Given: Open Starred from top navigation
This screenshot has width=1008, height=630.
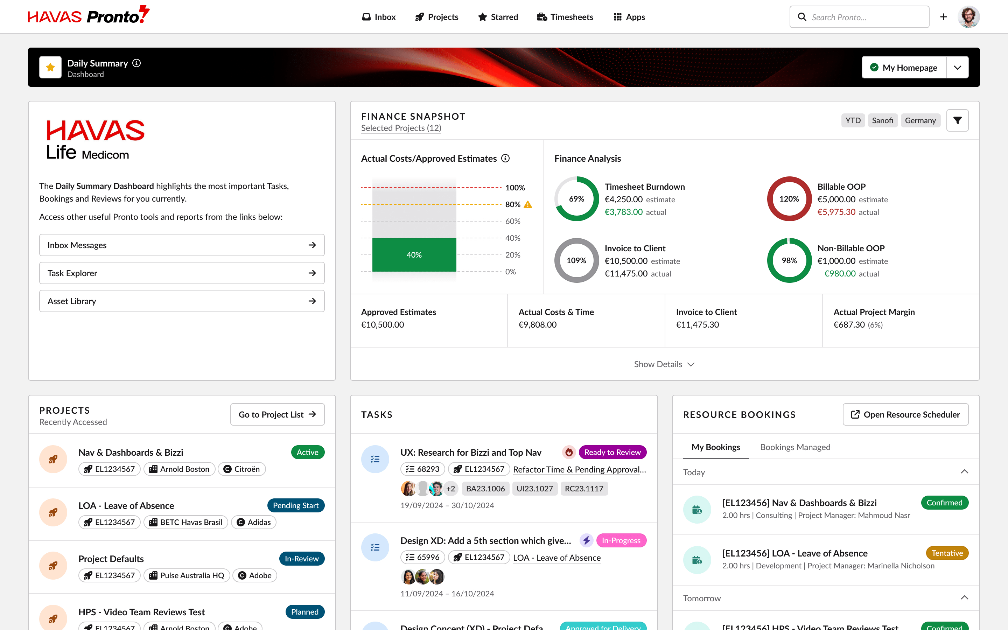Looking at the screenshot, I should [498, 17].
